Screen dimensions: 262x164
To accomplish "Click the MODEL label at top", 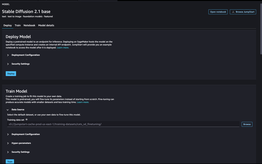I will [6, 4].
